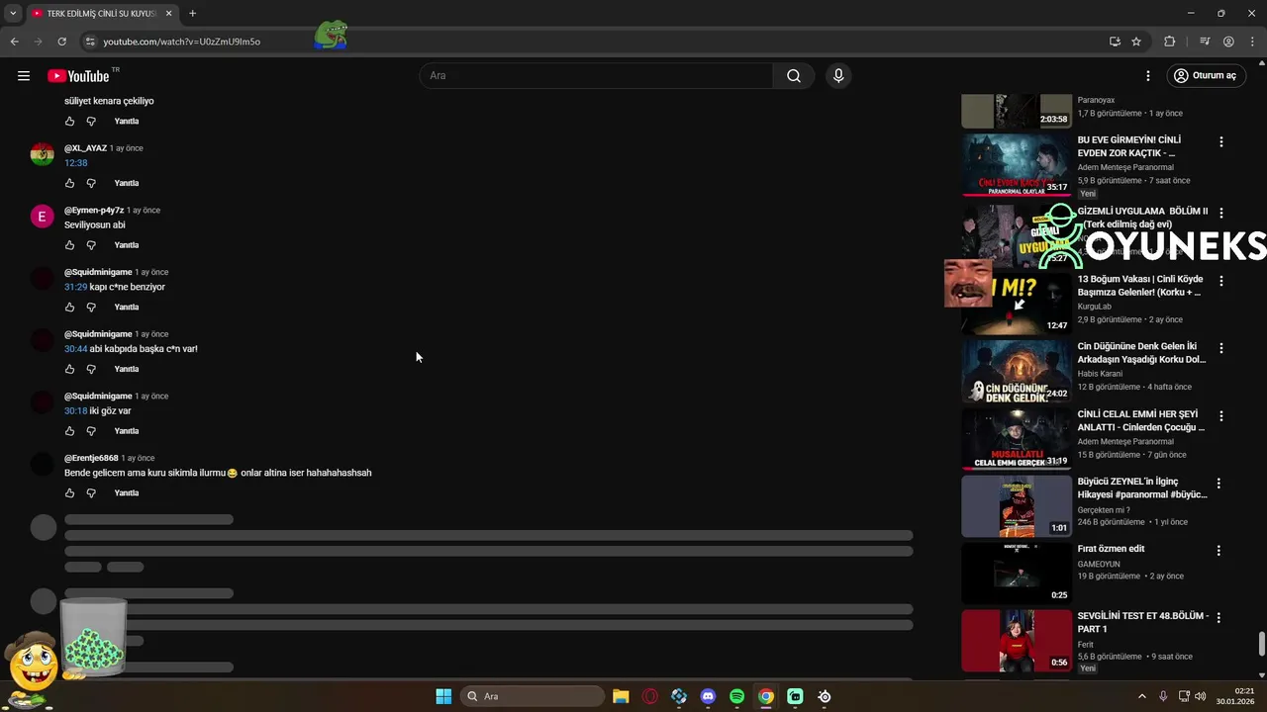
Task: Open options for 'CİNLİ CELAL EMMİ' video
Action: point(1220,416)
